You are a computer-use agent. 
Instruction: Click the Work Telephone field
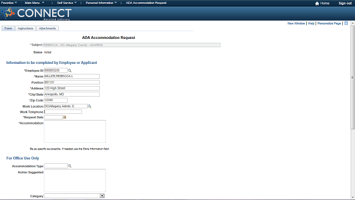click(63, 112)
